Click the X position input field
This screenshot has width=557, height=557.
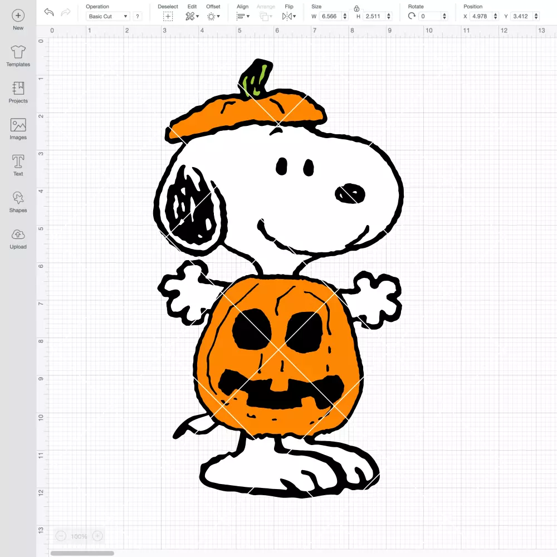tap(481, 16)
